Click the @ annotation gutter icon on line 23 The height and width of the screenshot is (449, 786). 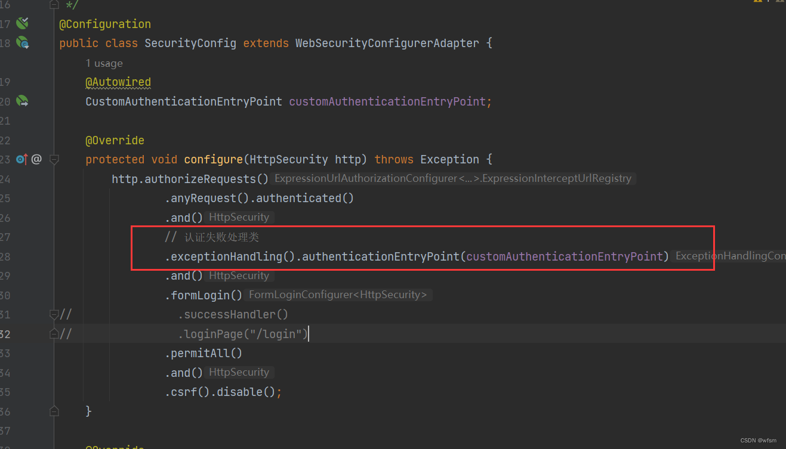point(36,159)
